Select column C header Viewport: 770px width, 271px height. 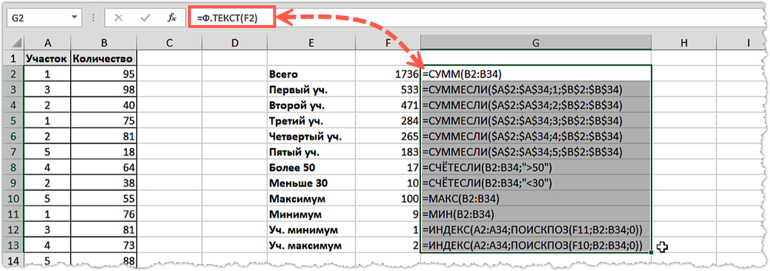[x=169, y=42]
